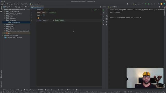This screenshot has height=93, width=166.
Task: Open the Project view selector dropdown
Action: (x=8, y=7)
